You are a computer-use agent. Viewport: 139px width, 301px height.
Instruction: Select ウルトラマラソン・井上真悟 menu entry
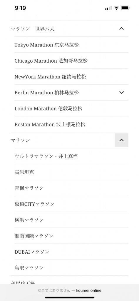click(46, 156)
